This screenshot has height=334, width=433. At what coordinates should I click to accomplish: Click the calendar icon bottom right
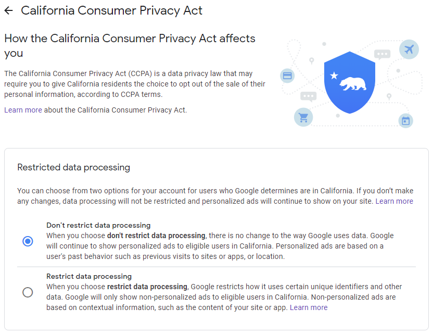[405, 121]
